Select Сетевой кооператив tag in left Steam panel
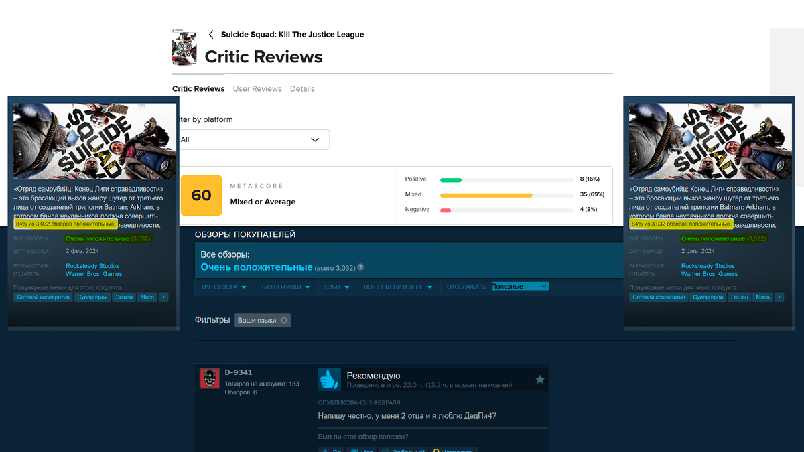This screenshot has width=804, height=452. coord(43,297)
